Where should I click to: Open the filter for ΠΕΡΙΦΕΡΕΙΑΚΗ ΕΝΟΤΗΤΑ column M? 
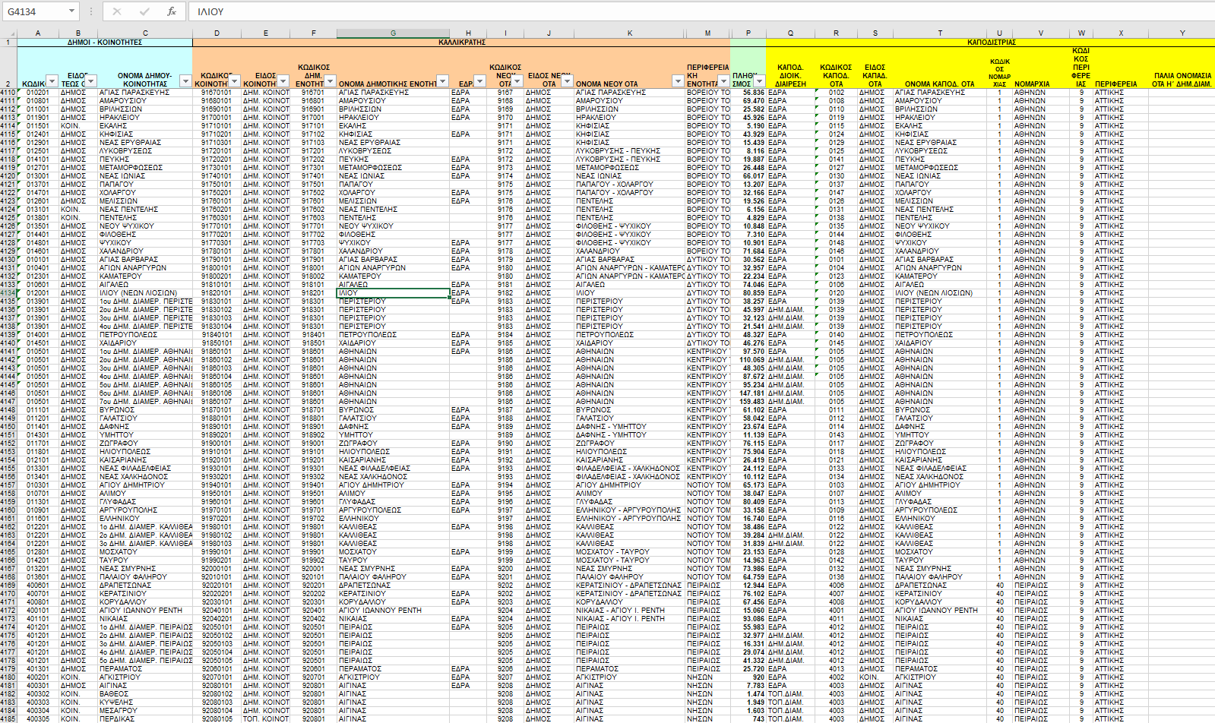(724, 81)
